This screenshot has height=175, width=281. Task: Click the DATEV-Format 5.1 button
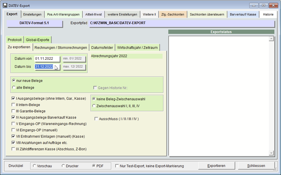(34, 23)
